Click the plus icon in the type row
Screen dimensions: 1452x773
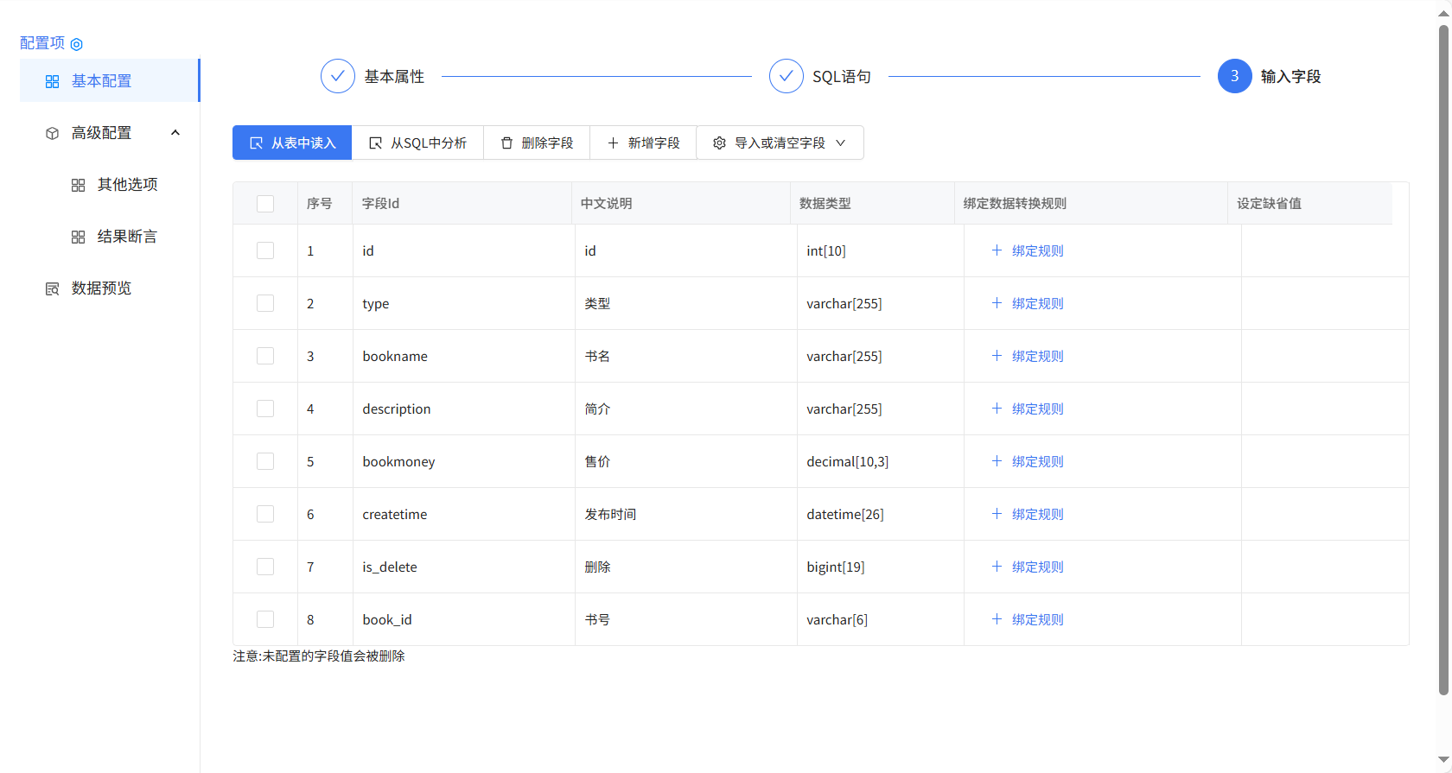(997, 303)
